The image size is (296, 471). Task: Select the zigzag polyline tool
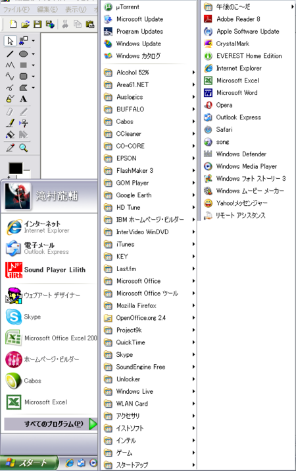(x=10, y=65)
